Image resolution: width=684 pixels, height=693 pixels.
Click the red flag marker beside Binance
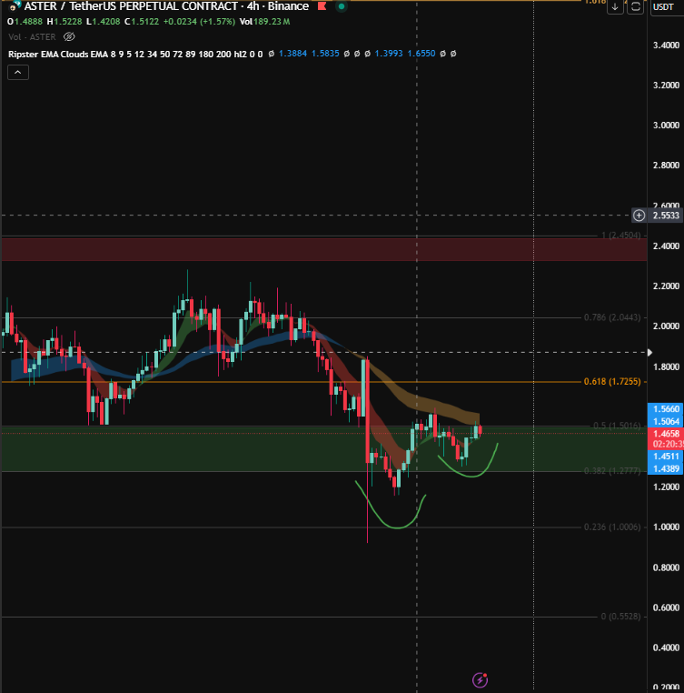(x=322, y=6)
